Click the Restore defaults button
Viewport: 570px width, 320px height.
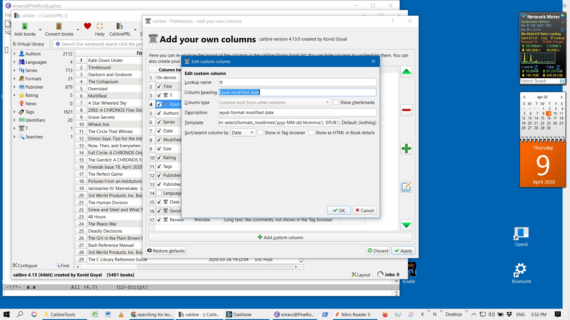pos(166,251)
